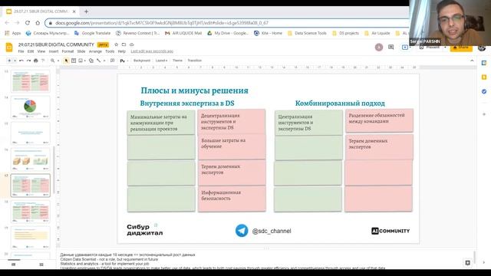Select slide 16 thumbnail
This screenshot has width=491, height=276.
31,159
